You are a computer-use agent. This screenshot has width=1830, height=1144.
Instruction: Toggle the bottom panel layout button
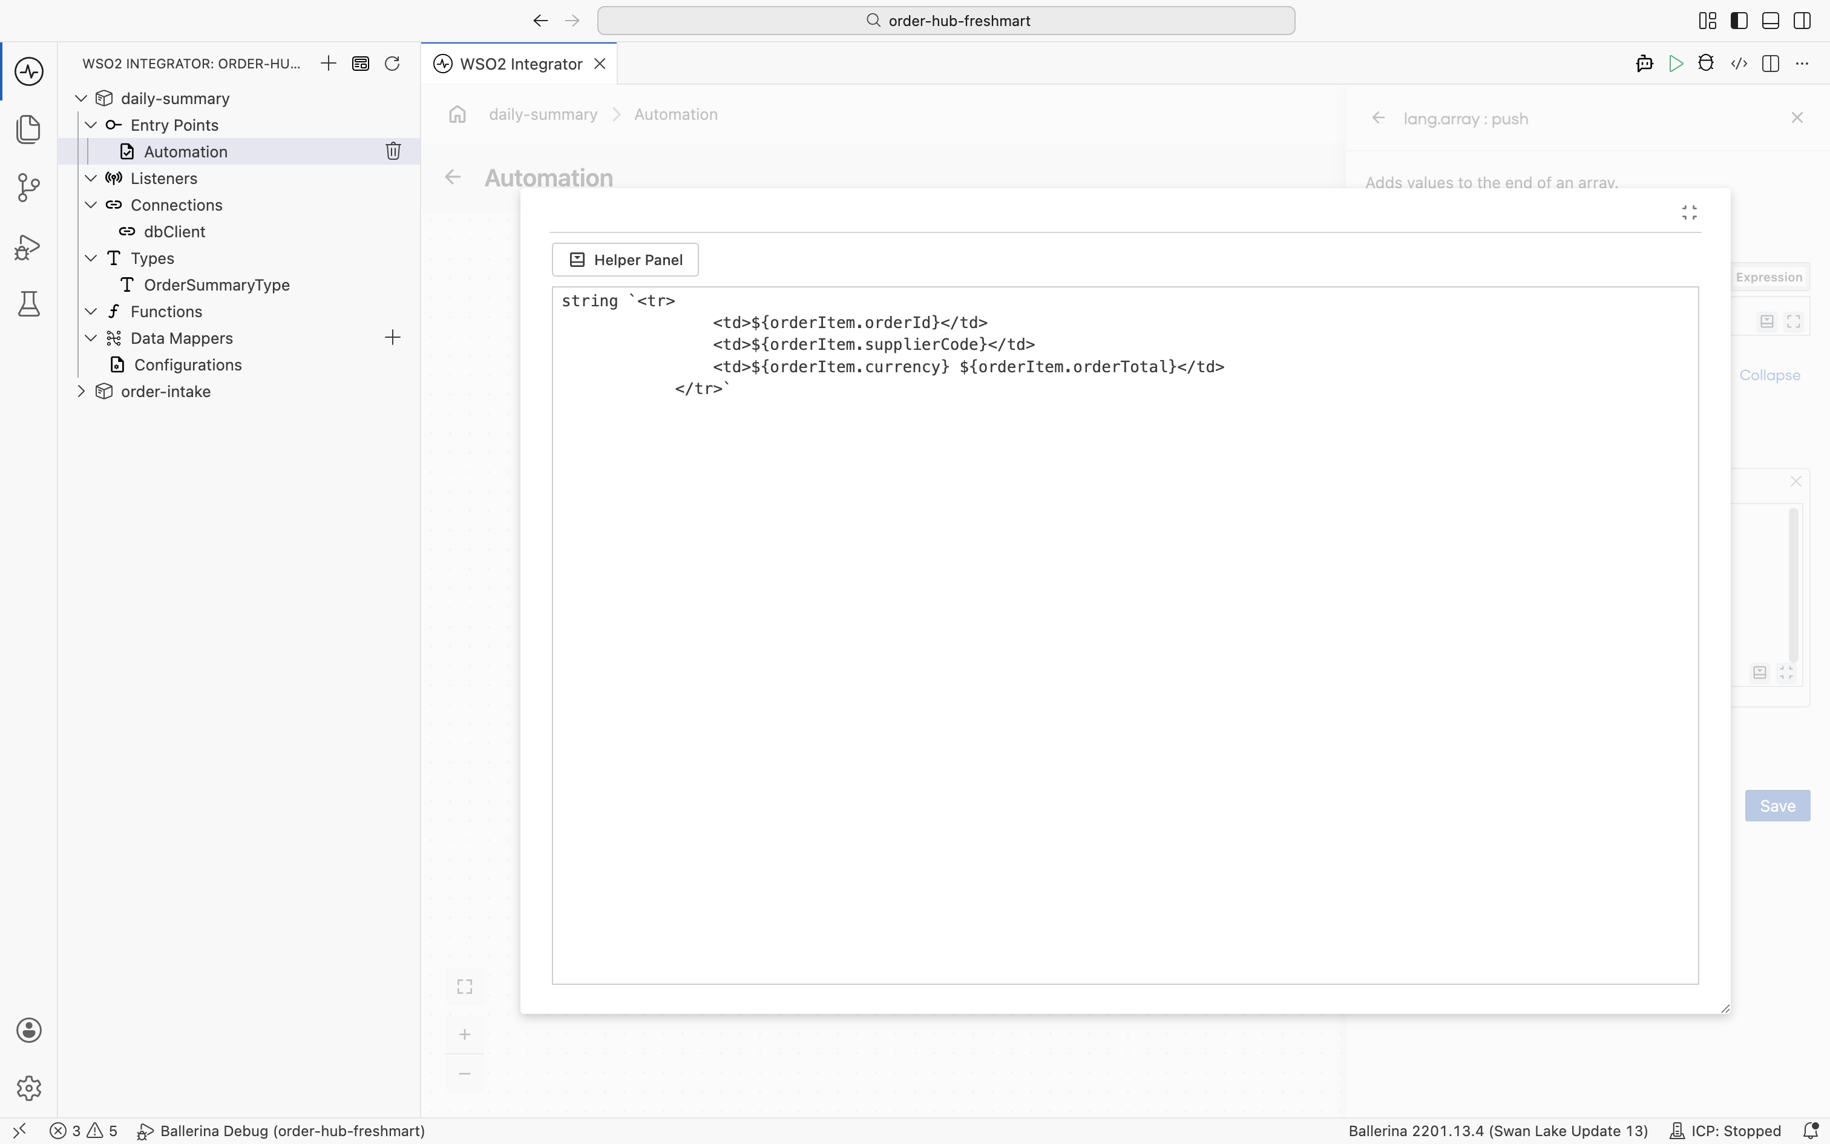(1770, 21)
